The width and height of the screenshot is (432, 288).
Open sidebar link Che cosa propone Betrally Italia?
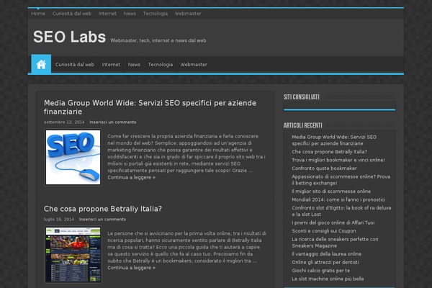[x=330, y=152]
